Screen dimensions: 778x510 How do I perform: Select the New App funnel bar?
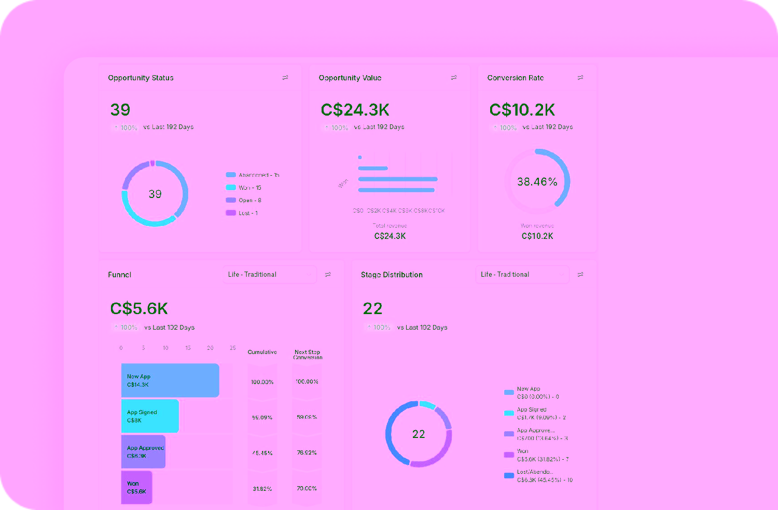click(x=170, y=380)
